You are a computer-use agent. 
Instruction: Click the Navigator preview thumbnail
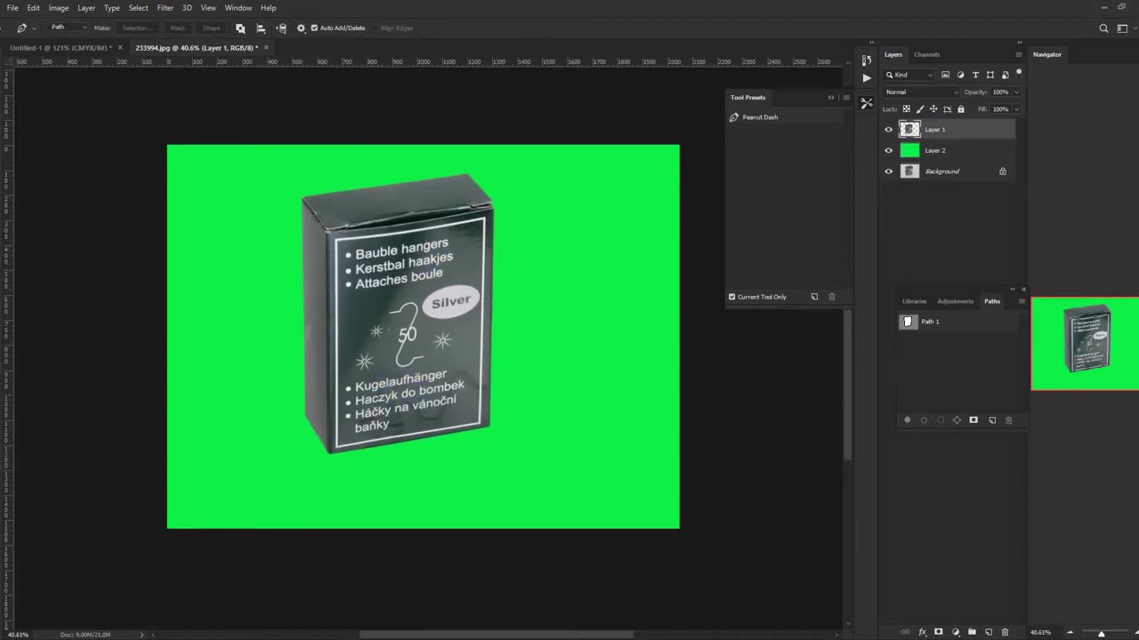tap(1085, 344)
